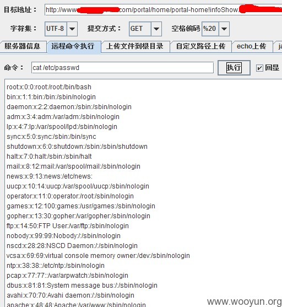This screenshot has height=307, width=282.
Task: Click the news:x:9:13 output line
Action: 50,176
